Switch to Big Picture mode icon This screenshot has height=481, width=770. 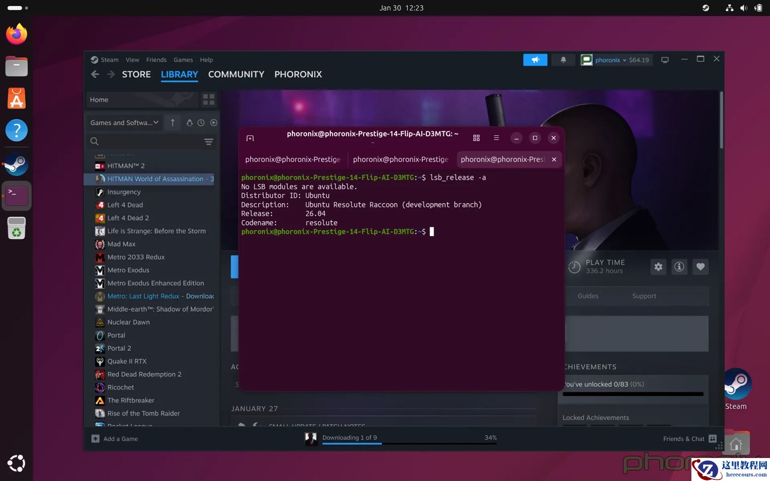tap(665, 60)
